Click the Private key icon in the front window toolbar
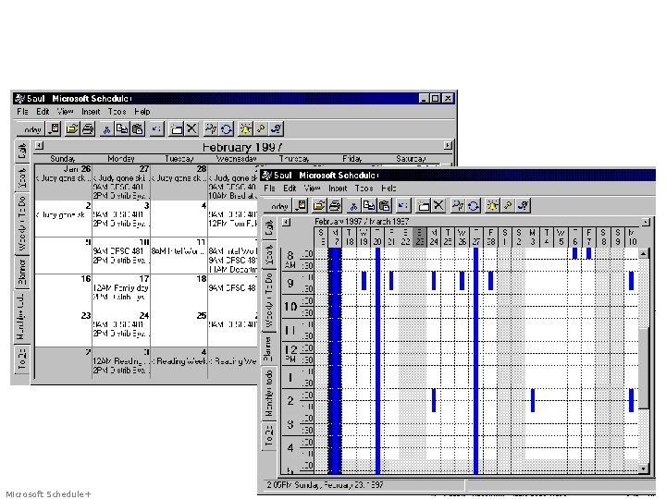This screenshot has height=499, width=666. coord(508,206)
